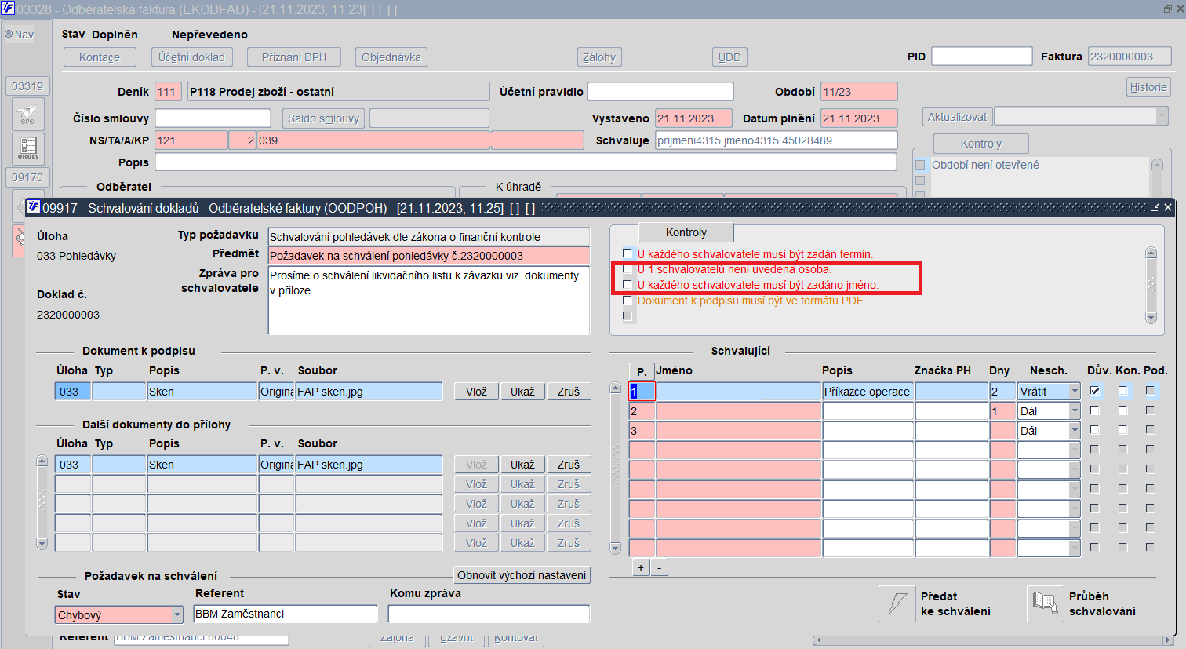Open the Průběh schvalování documents icon

point(1045,603)
